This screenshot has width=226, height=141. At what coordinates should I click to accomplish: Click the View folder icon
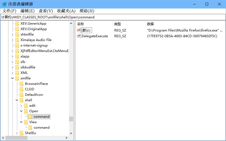26,122
